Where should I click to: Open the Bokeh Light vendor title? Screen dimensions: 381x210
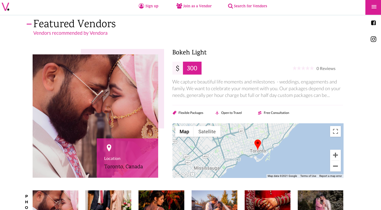pyautogui.click(x=189, y=52)
